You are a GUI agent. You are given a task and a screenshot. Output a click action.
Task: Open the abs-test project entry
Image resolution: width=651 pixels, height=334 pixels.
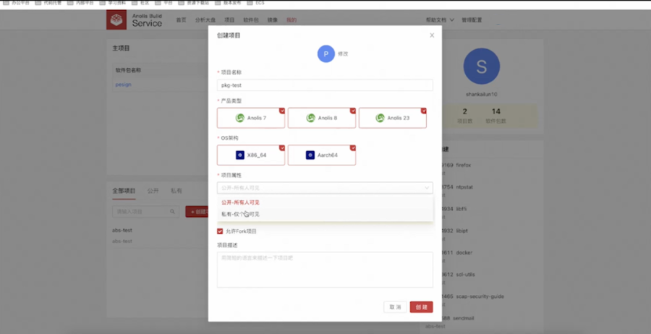[x=122, y=231]
